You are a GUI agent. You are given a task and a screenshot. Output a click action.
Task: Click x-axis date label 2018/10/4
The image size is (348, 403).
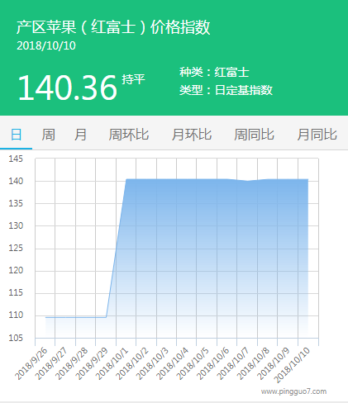coord(173,363)
